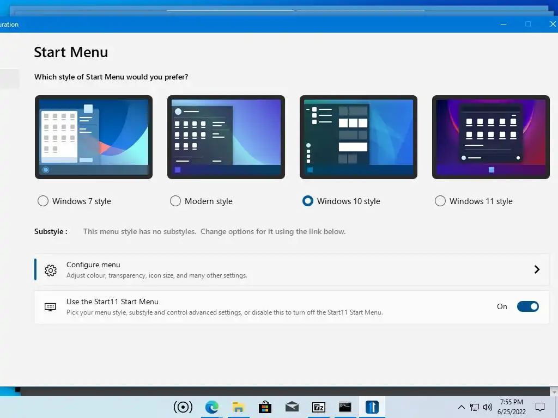Open the Mail app from the taskbar
Viewport: 558px width, 418px height.
292,407
